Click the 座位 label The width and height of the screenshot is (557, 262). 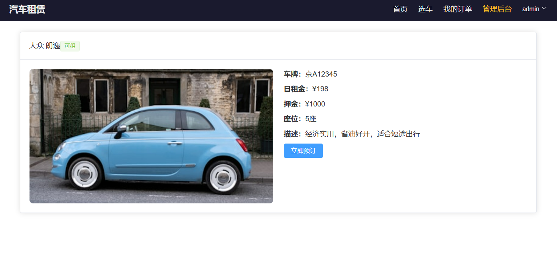point(293,119)
